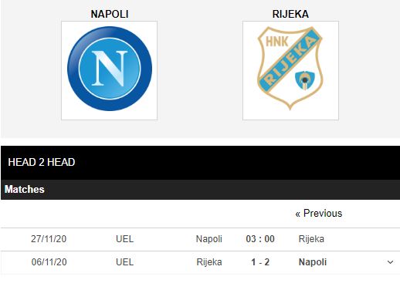The image size is (400, 290).
Task: Click the HEAD 2 HEAD section header
Action: [42, 162]
